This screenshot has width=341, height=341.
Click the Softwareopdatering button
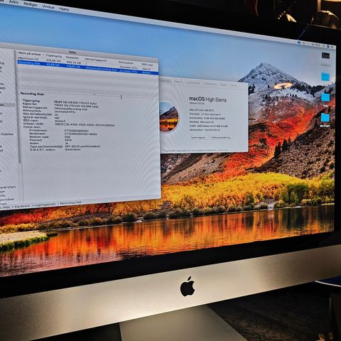221,137
